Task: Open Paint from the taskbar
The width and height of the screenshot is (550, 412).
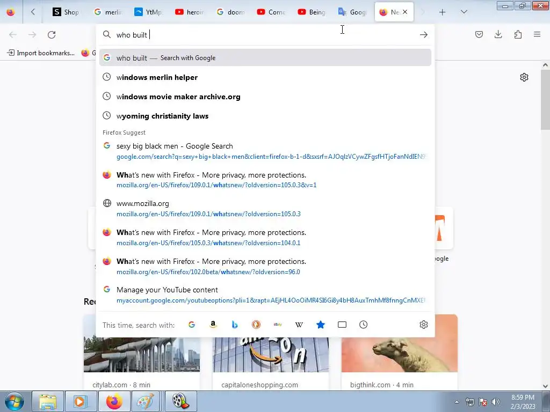Action: (x=146, y=401)
